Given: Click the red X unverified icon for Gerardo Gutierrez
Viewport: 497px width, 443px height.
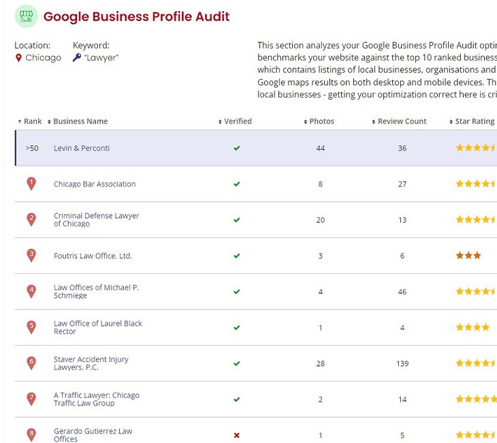Looking at the screenshot, I should click(x=236, y=436).
